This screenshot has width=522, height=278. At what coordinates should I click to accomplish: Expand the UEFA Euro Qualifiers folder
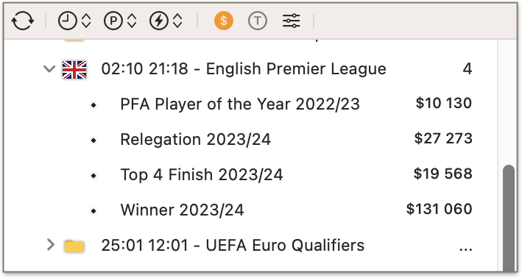pyautogui.click(x=50, y=245)
